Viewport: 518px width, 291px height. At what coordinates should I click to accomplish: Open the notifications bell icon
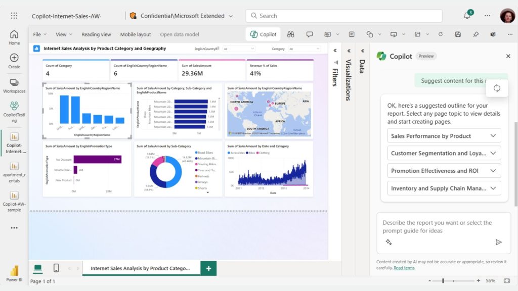pos(467,15)
